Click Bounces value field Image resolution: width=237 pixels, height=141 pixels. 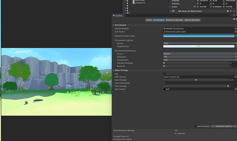[x=233, y=66]
